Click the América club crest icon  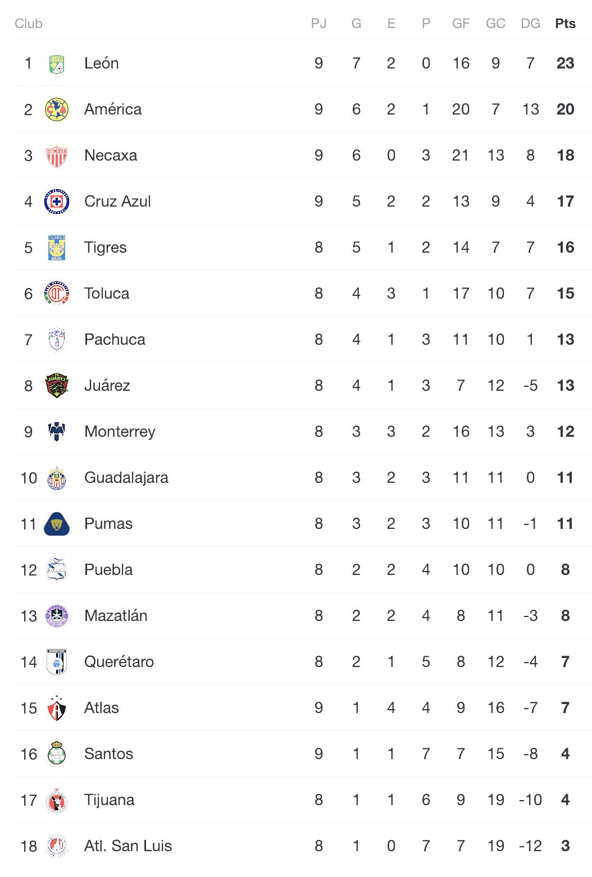pyautogui.click(x=57, y=109)
